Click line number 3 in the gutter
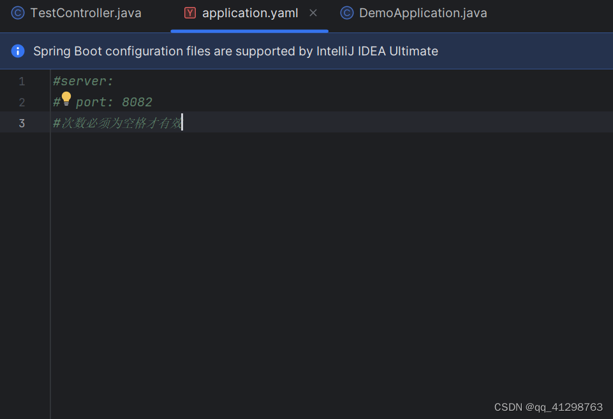The image size is (613, 419). (22, 122)
